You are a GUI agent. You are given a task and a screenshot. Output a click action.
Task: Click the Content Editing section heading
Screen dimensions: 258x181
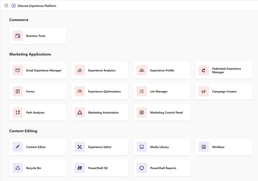tap(23, 131)
